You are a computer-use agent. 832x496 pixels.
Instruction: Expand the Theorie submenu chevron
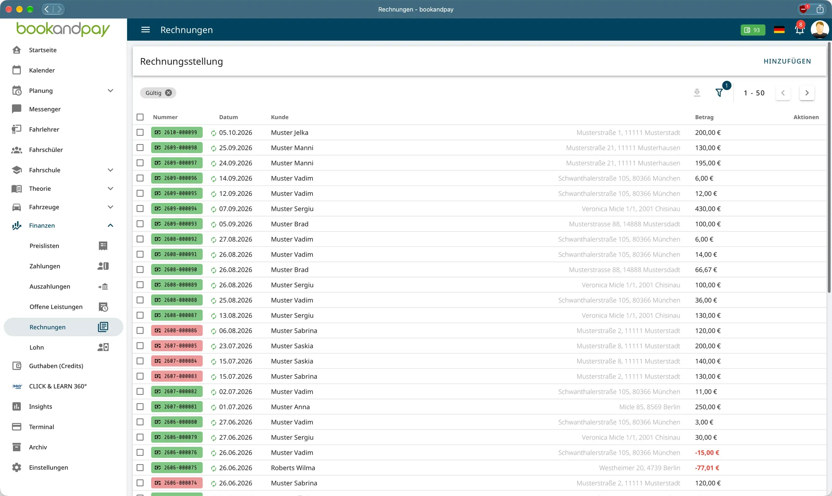tap(111, 188)
